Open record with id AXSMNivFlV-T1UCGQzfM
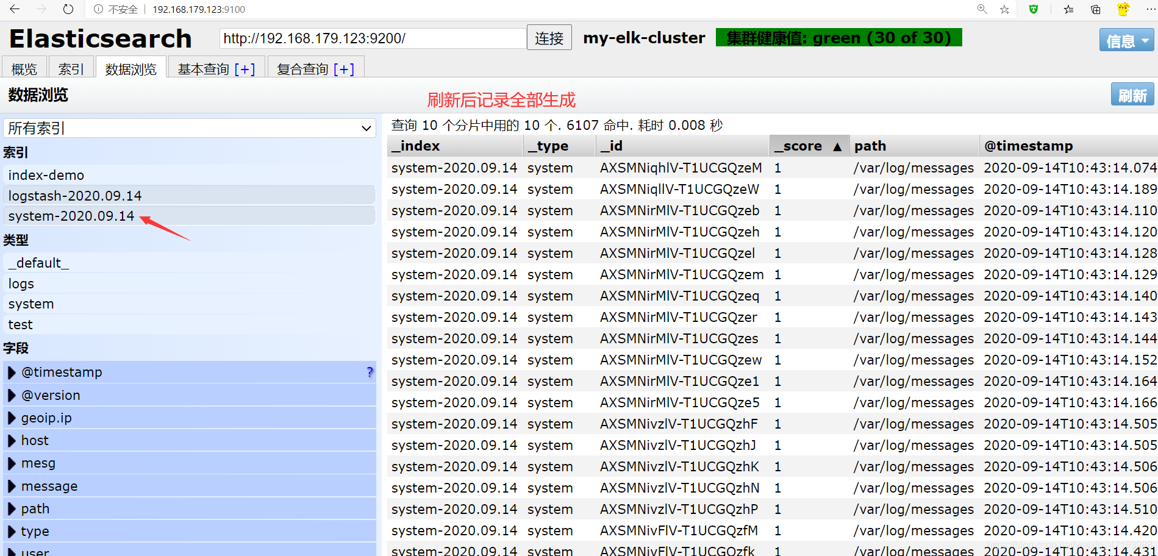This screenshot has width=1158, height=556. point(679,530)
